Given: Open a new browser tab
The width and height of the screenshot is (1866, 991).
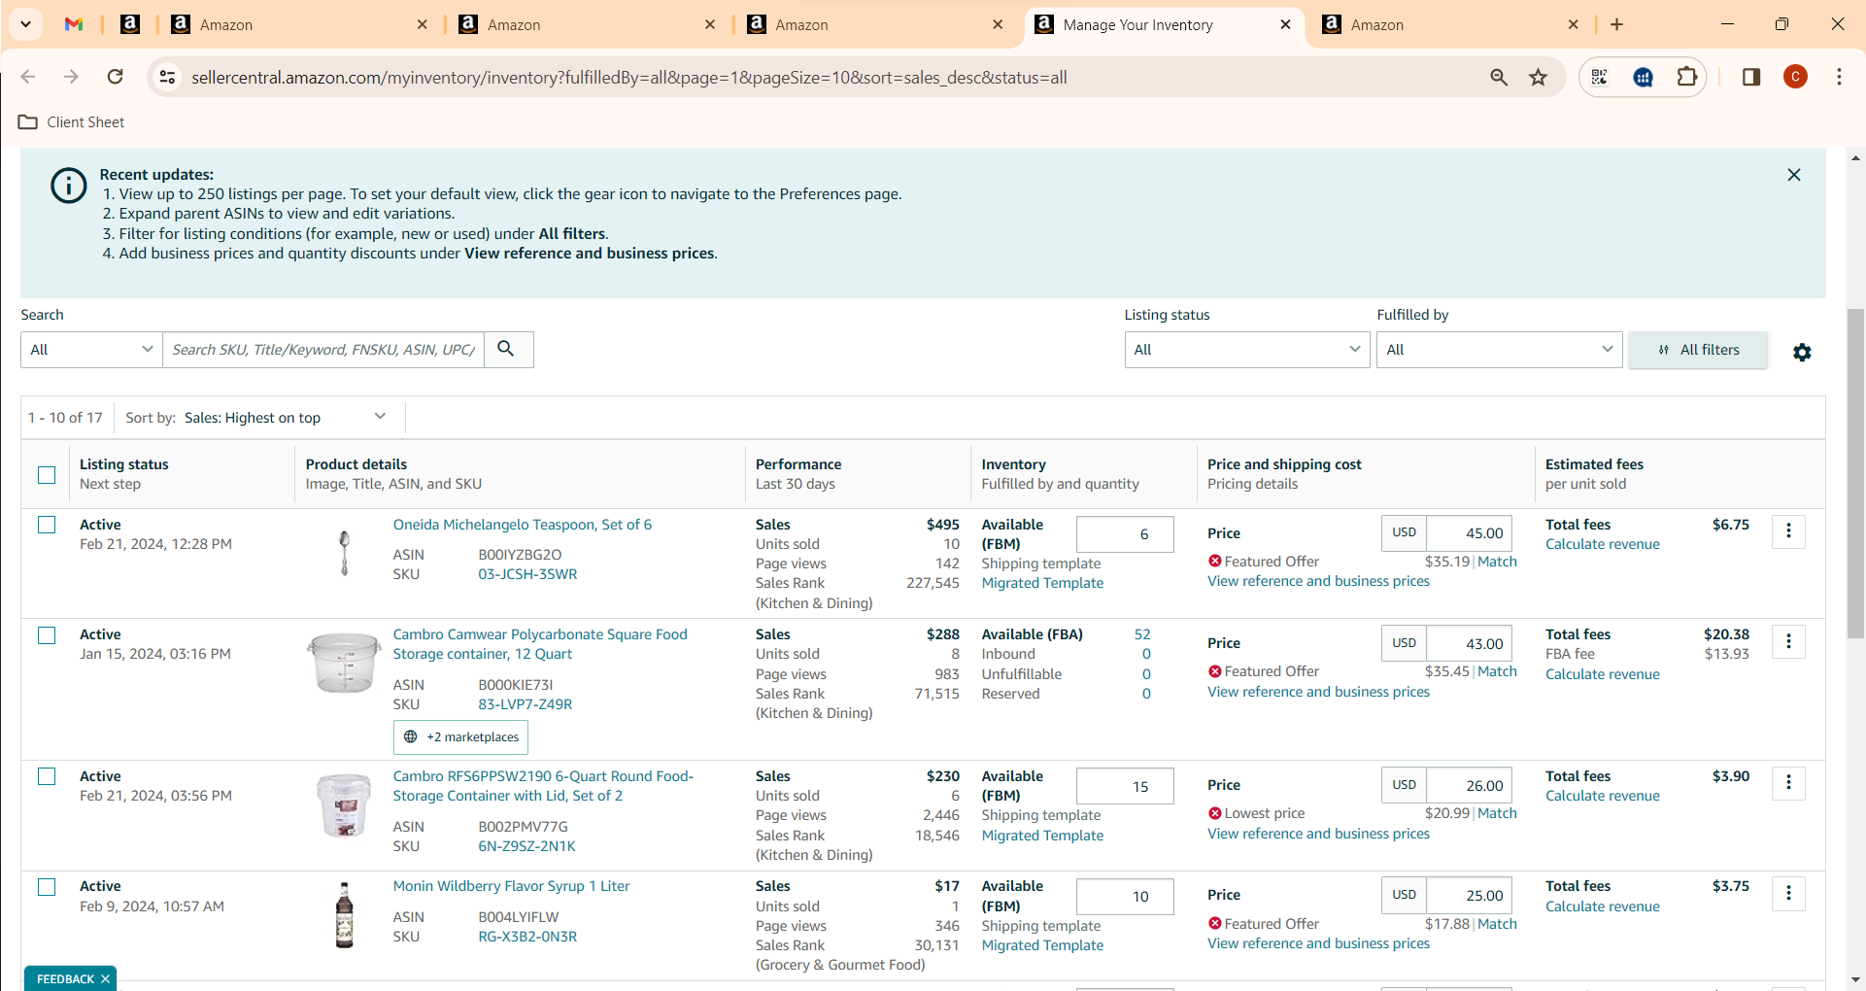Looking at the screenshot, I should (x=1617, y=24).
